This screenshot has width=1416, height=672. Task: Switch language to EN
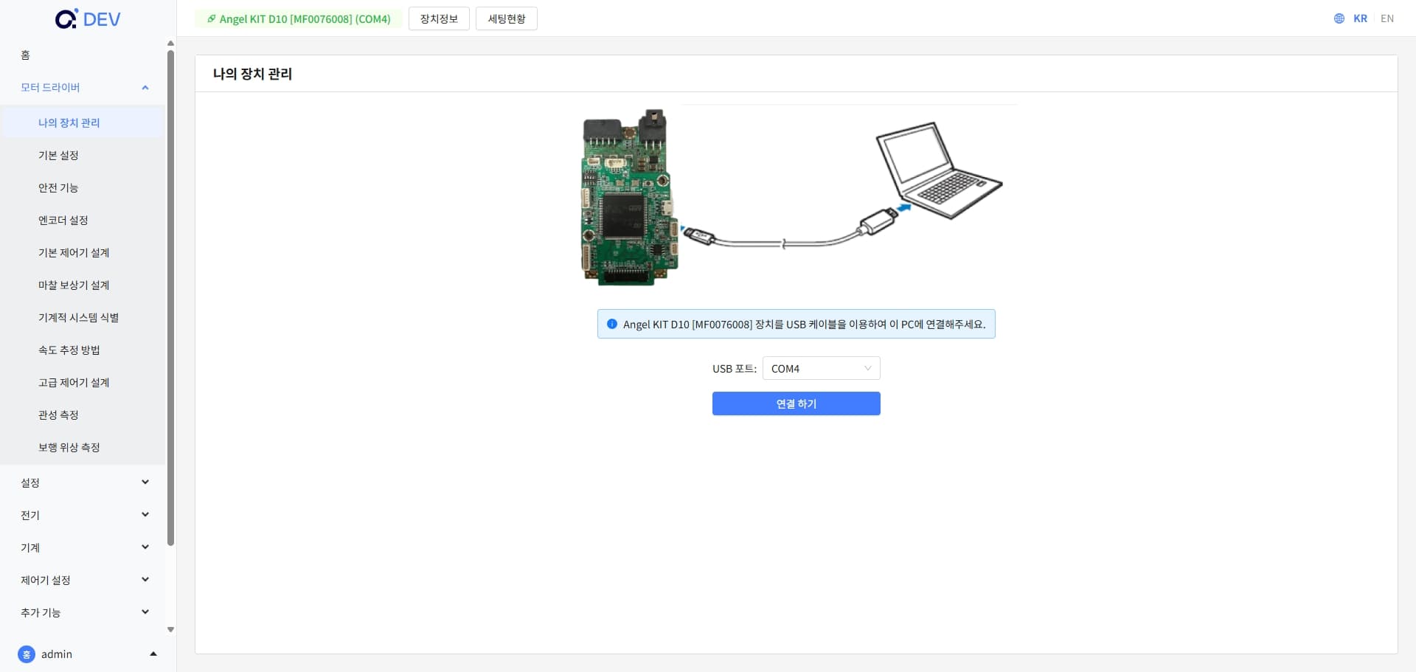pos(1386,18)
